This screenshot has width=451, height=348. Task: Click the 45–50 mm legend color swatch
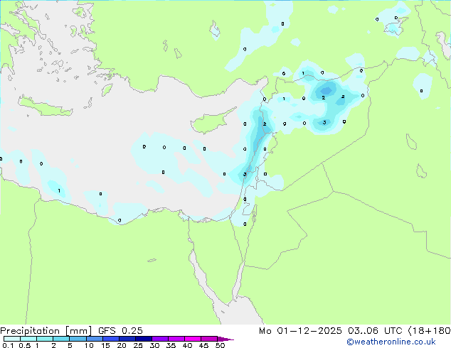pyautogui.click(x=209, y=339)
